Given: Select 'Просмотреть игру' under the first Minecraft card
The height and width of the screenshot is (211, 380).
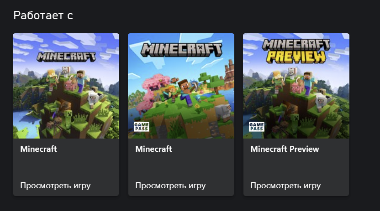Looking at the screenshot, I should [55, 185].
